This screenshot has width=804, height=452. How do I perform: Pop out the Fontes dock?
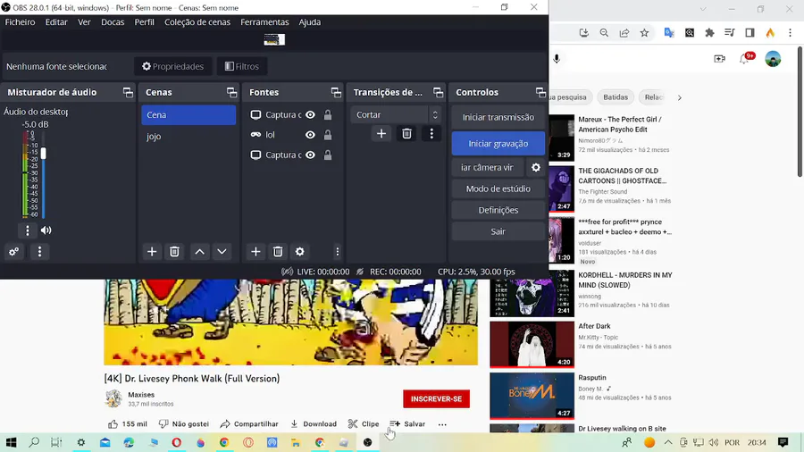(336, 92)
